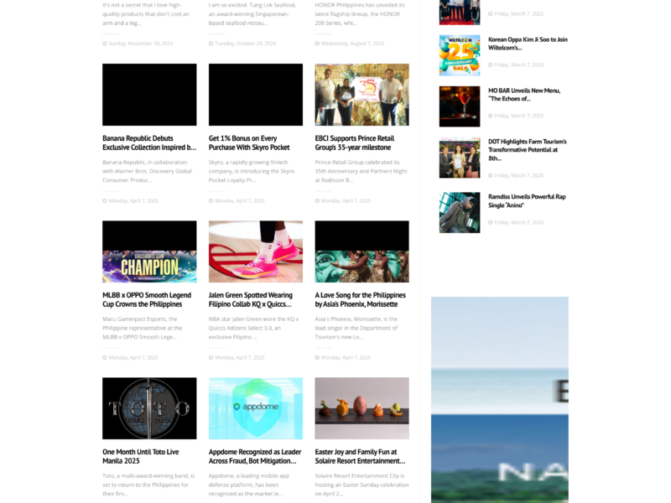Click the date under MO BAR sidebar item

[x=516, y=116]
